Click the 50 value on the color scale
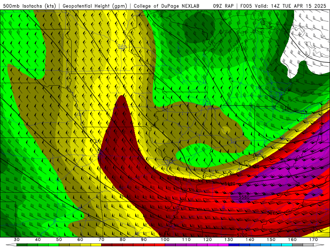The width and height of the screenshot is (330, 247). [59, 240]
